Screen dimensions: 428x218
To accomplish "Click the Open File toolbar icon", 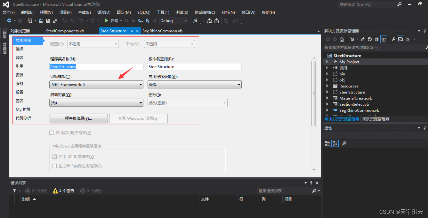I will 41,21.
